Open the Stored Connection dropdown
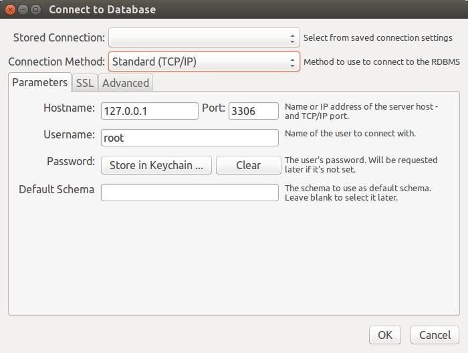This screenshot has height=353, width=468. pos(204,37)
